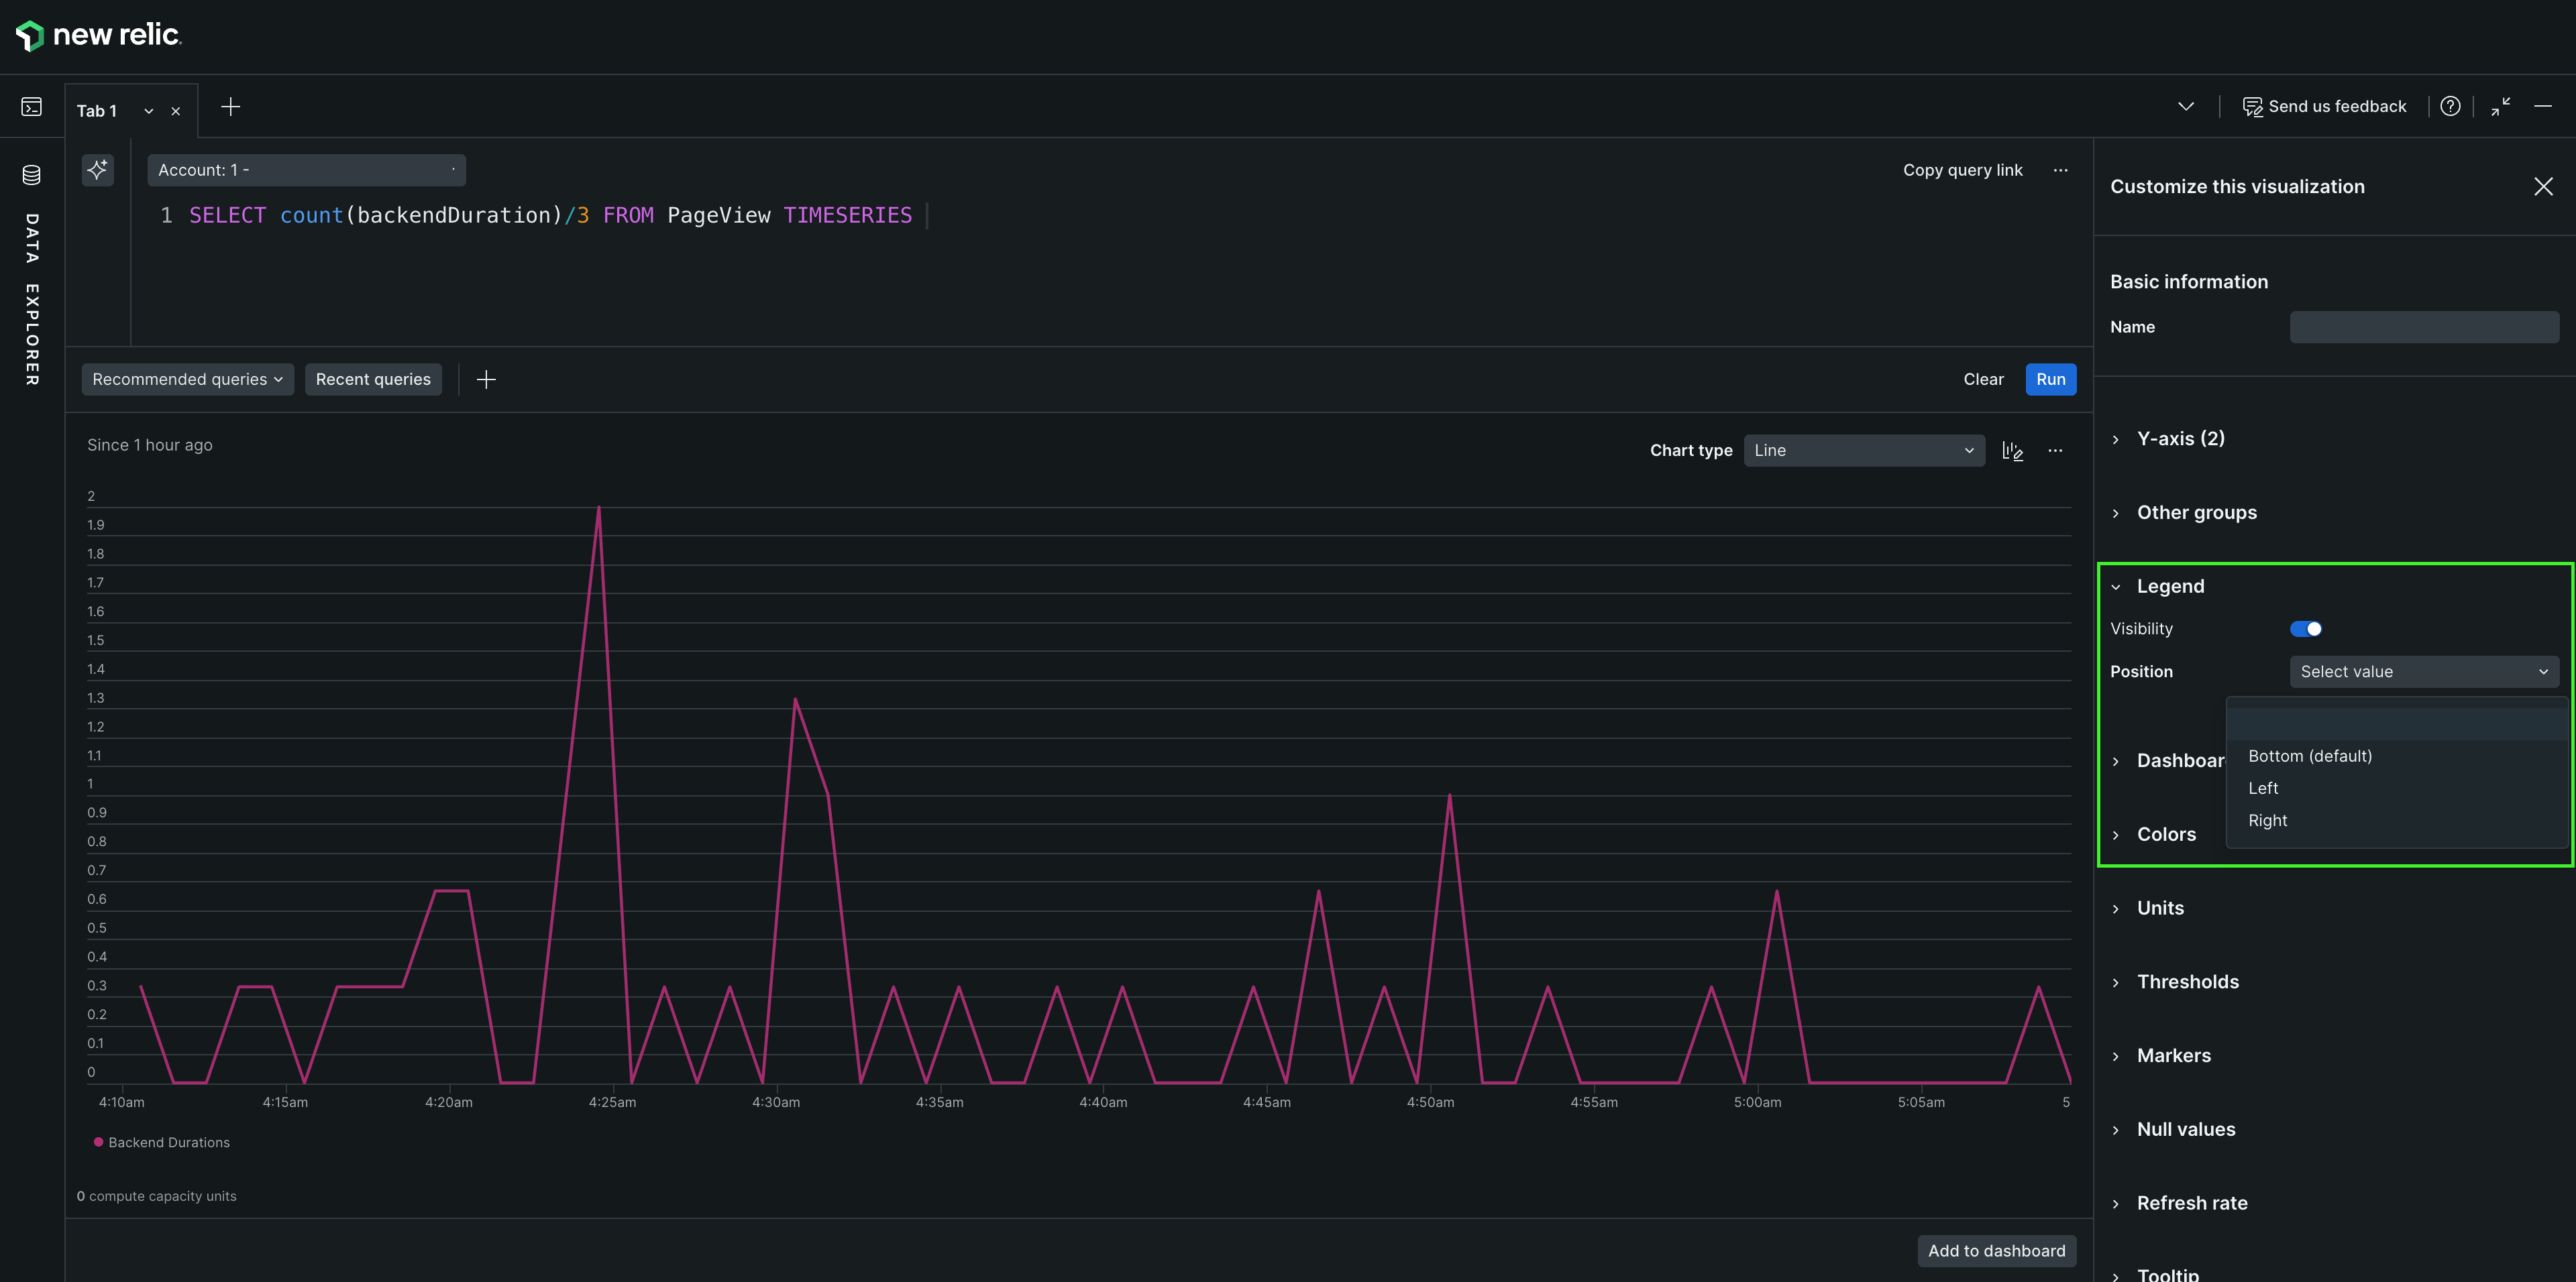Click the visualization Name input field
Screen dimensions: 2576x1282
(x=2424, y=327)
